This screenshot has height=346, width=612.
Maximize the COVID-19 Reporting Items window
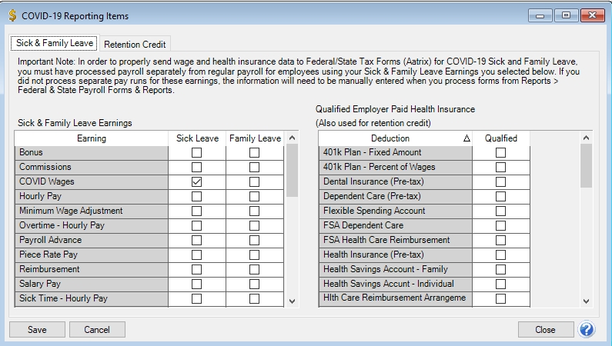566,15
